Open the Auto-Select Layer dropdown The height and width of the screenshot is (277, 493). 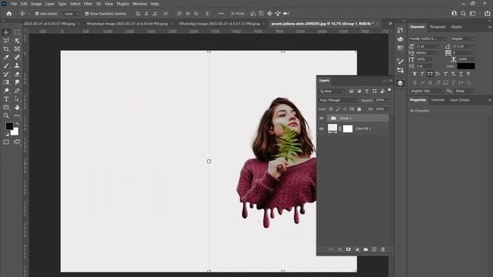[x=71, y=14]
